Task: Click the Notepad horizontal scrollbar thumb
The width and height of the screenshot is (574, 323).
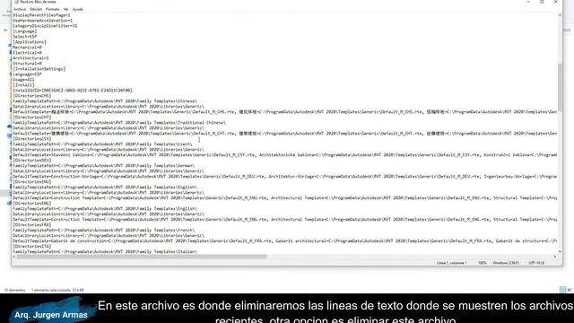Action: [142, 257]
